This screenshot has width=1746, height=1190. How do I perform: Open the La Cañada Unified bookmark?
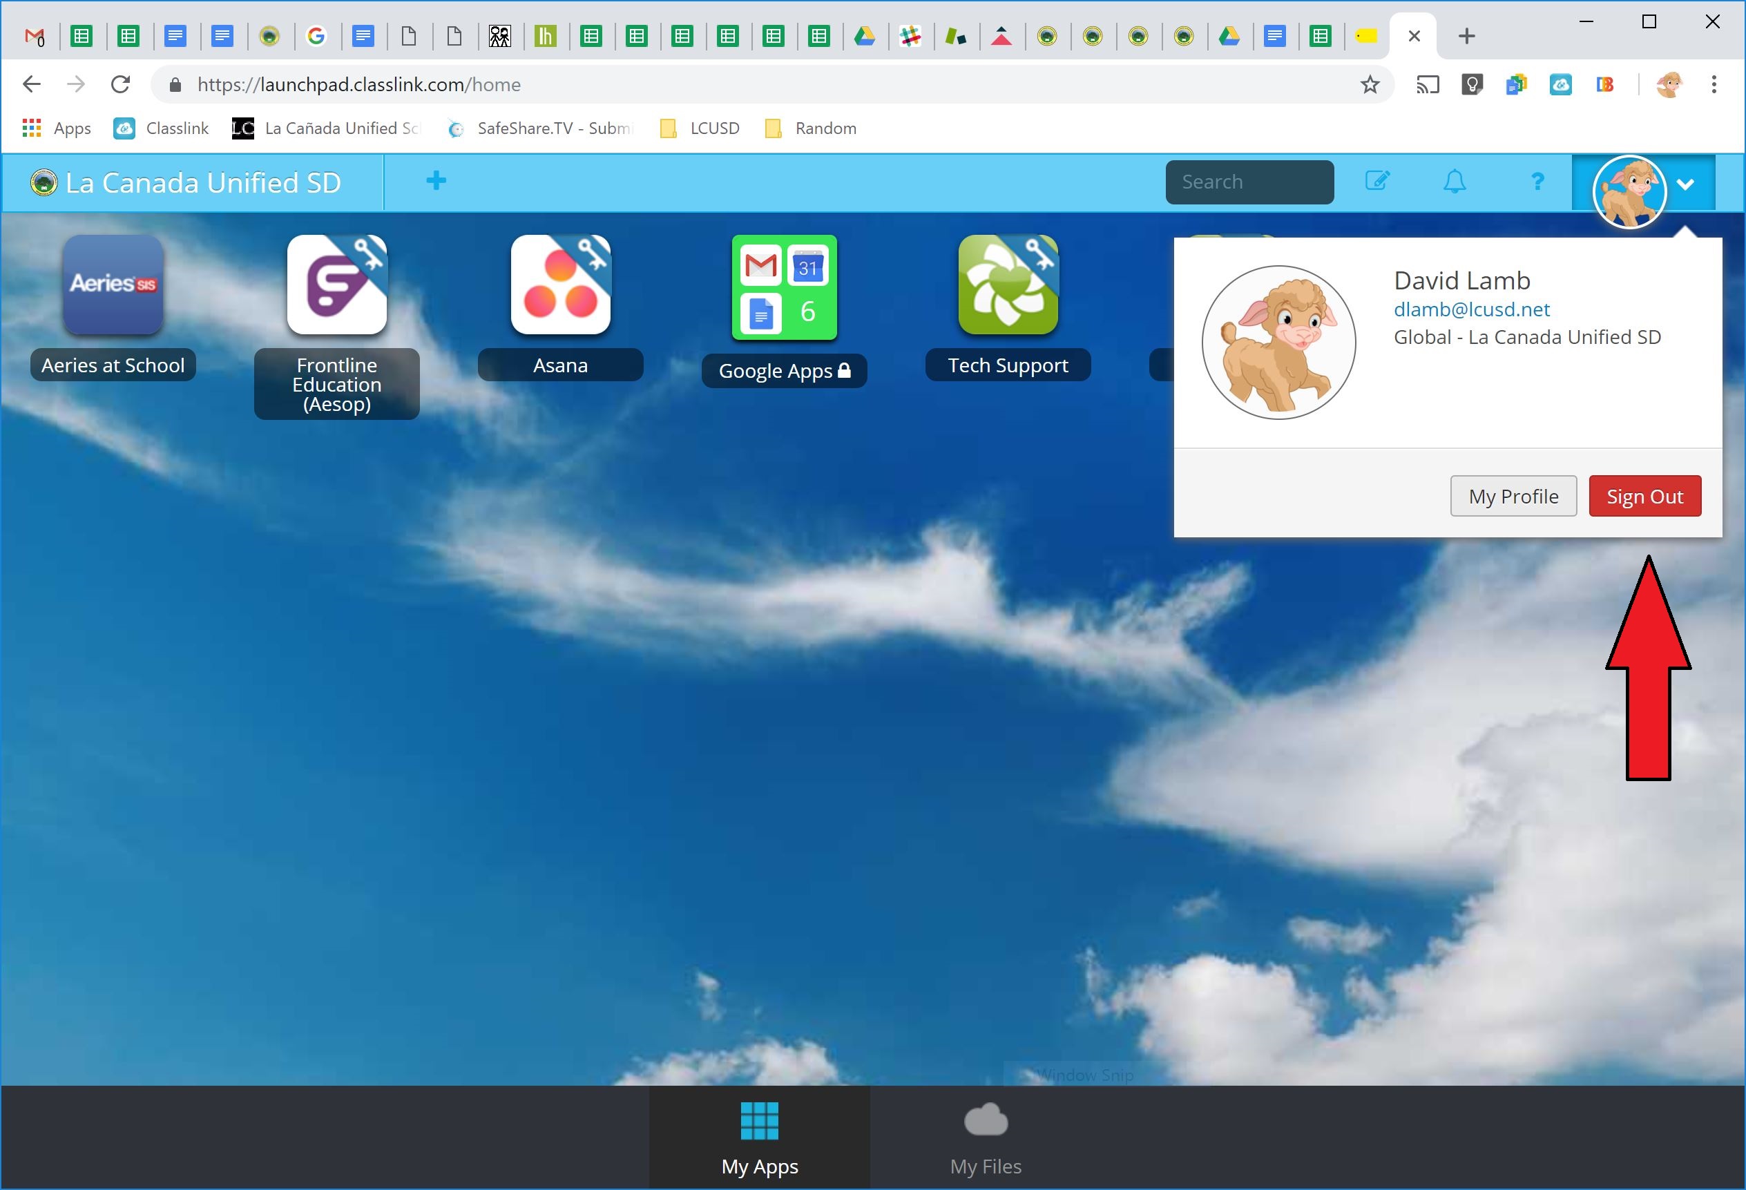coord(326,128)
